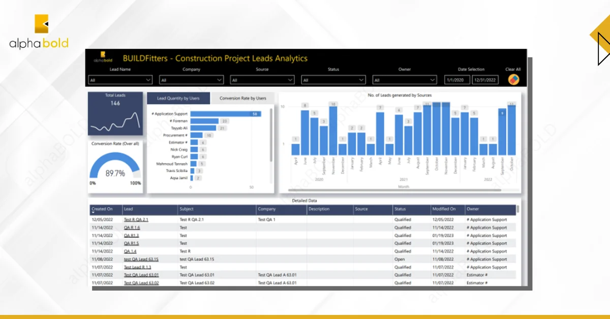The height and width of the screenshot is (319, 610).
Task: Select the # Foreman bar
Action: coord(204,121)
